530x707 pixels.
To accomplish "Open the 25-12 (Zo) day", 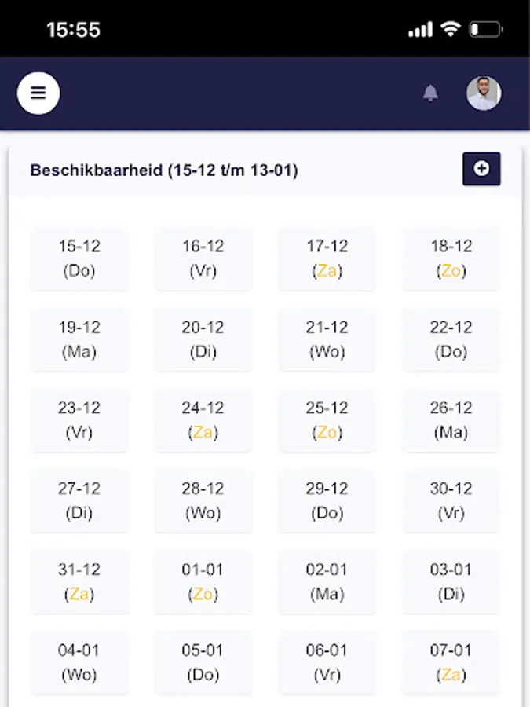I will [x=327, y=420].
